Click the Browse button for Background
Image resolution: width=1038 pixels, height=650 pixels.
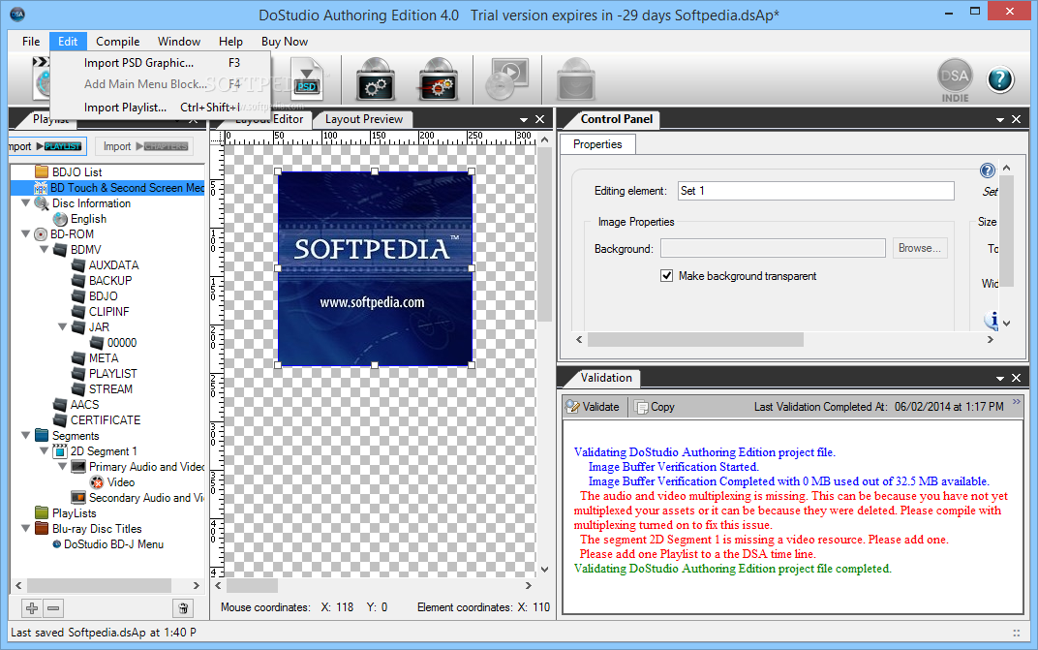[920, 248]
